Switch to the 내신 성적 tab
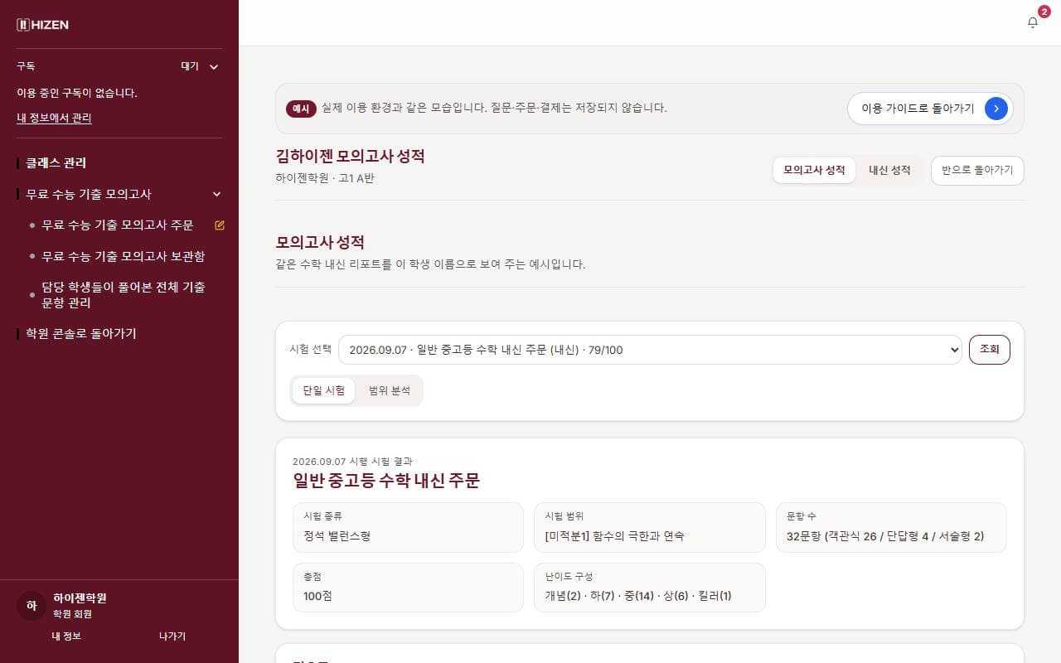Viewport: 1061px width, 663px height. 889,170
